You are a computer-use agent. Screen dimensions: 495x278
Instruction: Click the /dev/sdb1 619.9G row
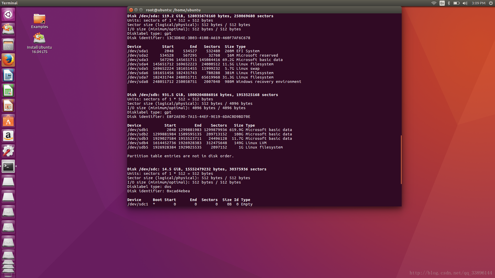click(x=210, y=130)
